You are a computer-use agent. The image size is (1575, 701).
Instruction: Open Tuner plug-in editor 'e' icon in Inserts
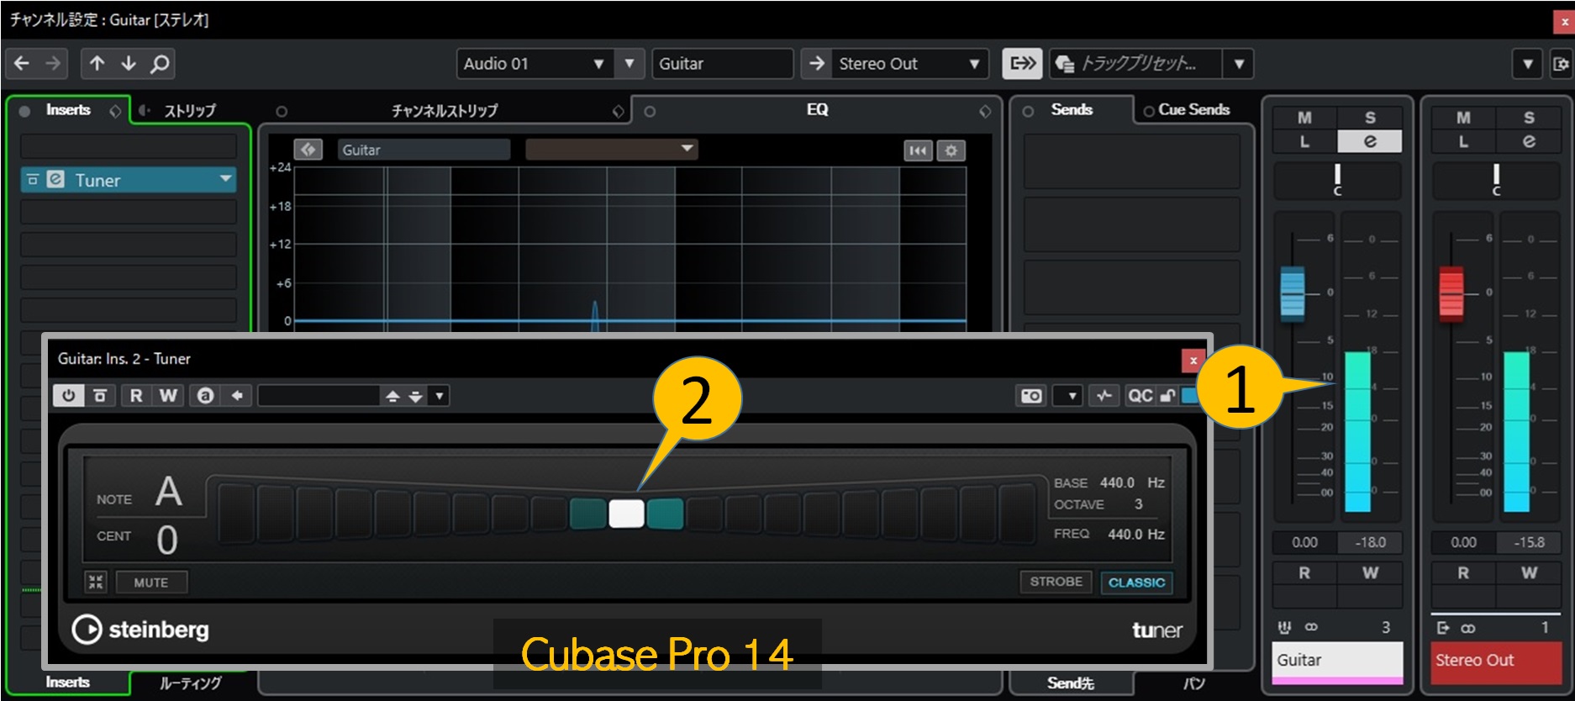(55, 179)
